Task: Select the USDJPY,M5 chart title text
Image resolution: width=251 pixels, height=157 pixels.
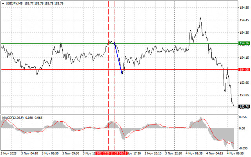Action: coord(14,4)
